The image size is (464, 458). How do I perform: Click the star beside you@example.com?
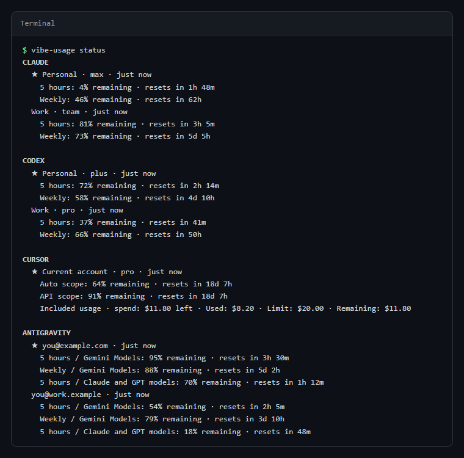[x=35, y=346]
